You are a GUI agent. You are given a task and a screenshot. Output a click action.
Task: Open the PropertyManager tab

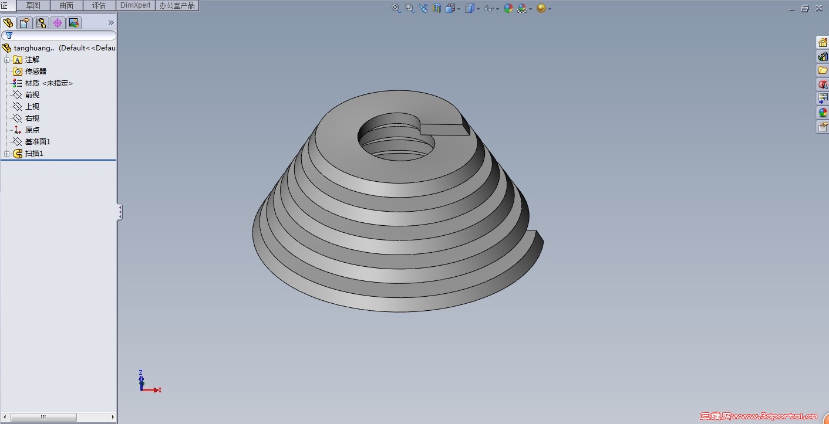24,23
